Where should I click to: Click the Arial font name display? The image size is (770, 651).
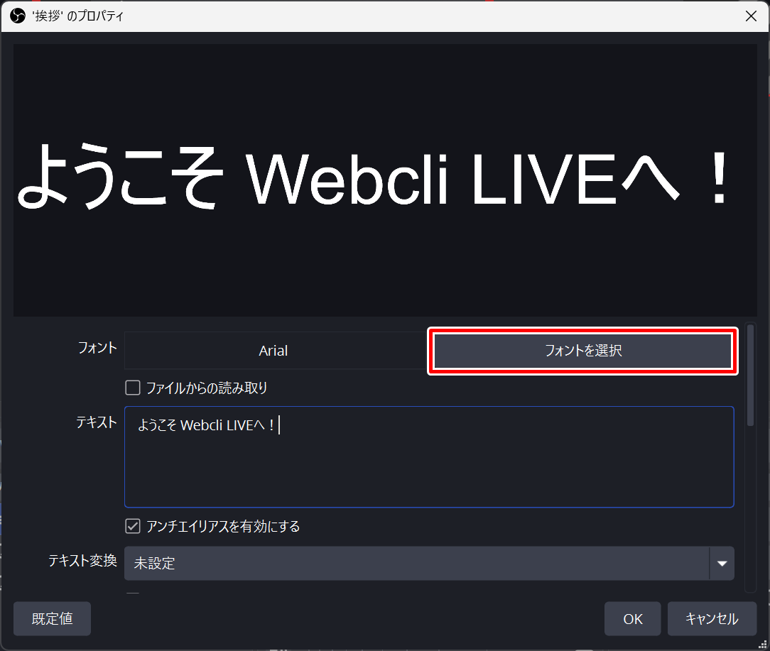[273, 351]
